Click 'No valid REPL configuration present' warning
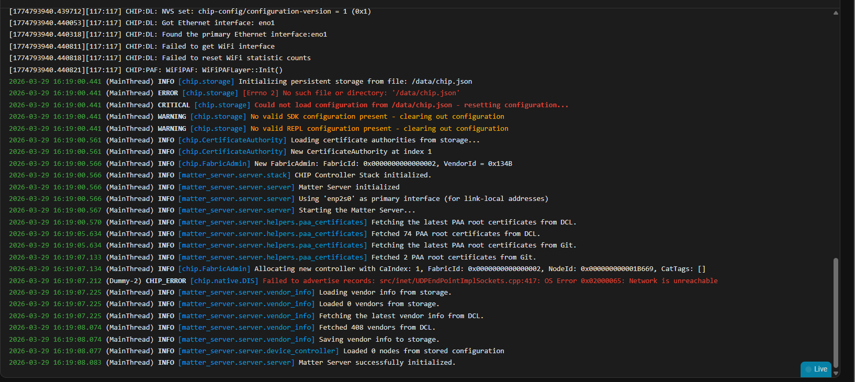 coord(379,129)
